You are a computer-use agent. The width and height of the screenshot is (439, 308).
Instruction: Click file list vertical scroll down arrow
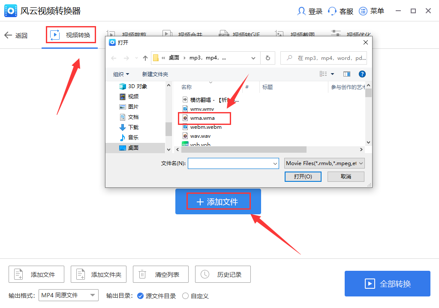tap(368, 142)
